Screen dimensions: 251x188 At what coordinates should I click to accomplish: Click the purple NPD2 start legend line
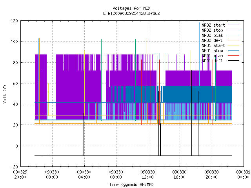[233, 25]
